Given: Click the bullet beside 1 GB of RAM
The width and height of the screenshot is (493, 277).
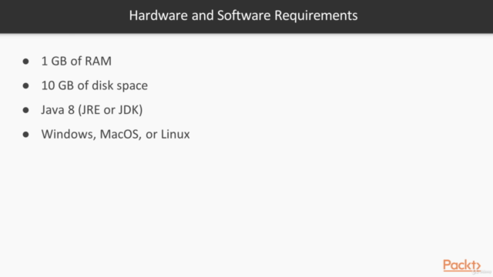Looking at the screenshot, I should (25, 62).
